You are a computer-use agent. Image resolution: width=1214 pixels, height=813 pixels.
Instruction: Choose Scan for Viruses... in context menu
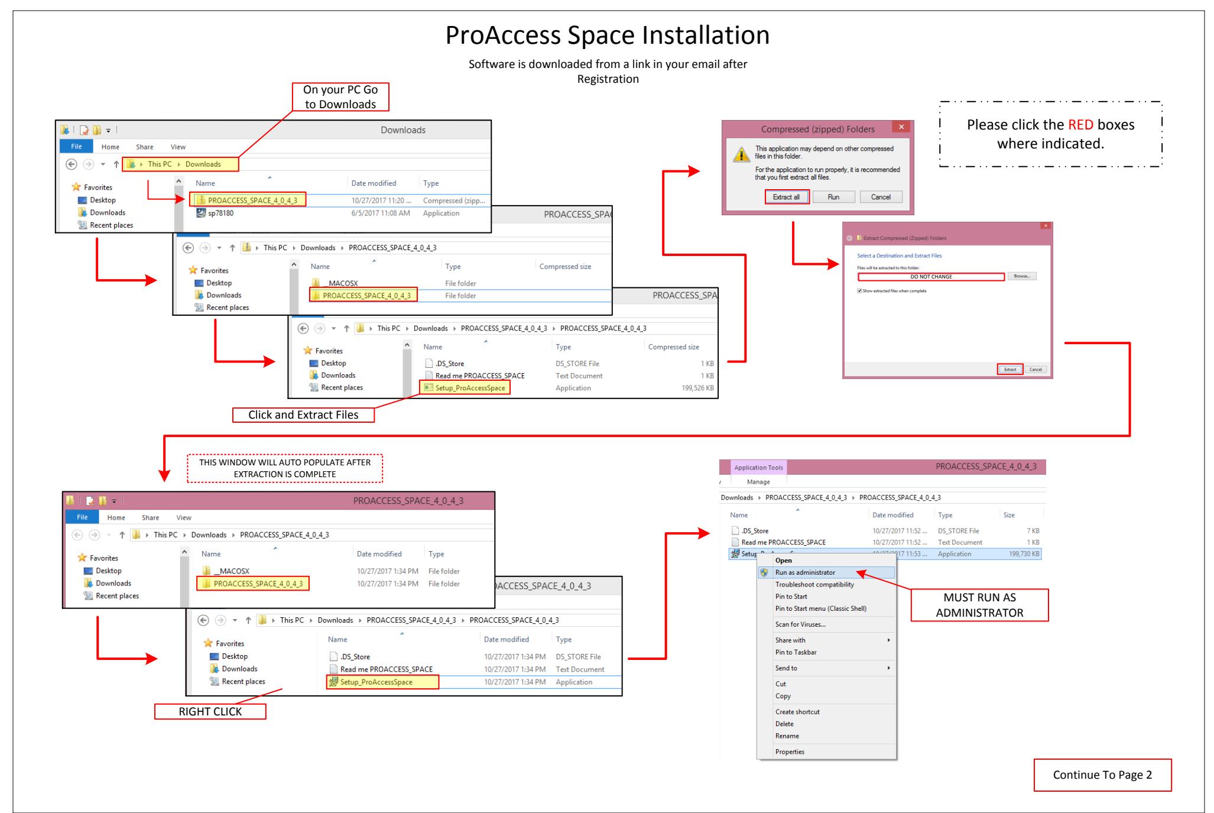pyautogui.click(x=826, y=624)
